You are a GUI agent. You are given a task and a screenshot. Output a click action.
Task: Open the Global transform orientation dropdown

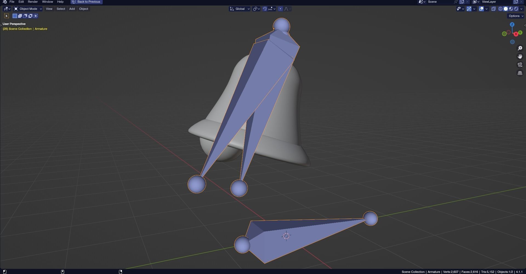[240, 9]
